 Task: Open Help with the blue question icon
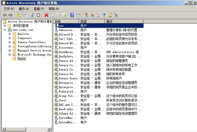(x=72, y=15)
